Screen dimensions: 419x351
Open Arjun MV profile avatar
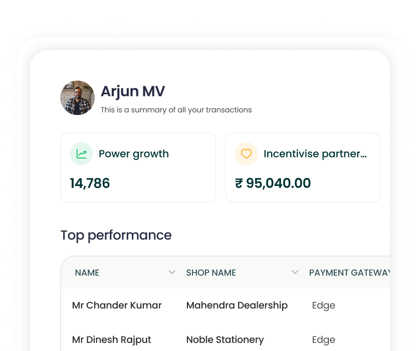(78, 98)
